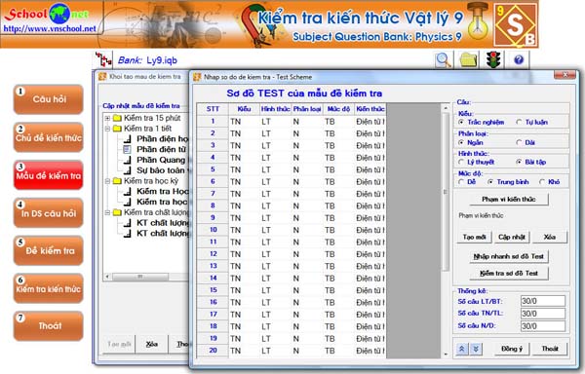Open Đề kiểm tra menu button
Screen dimensions: 585x374
coord(49,250)
